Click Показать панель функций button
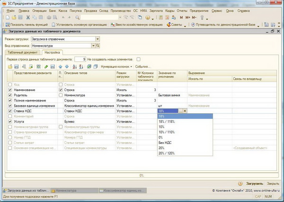284x202 pixels. 27,25
